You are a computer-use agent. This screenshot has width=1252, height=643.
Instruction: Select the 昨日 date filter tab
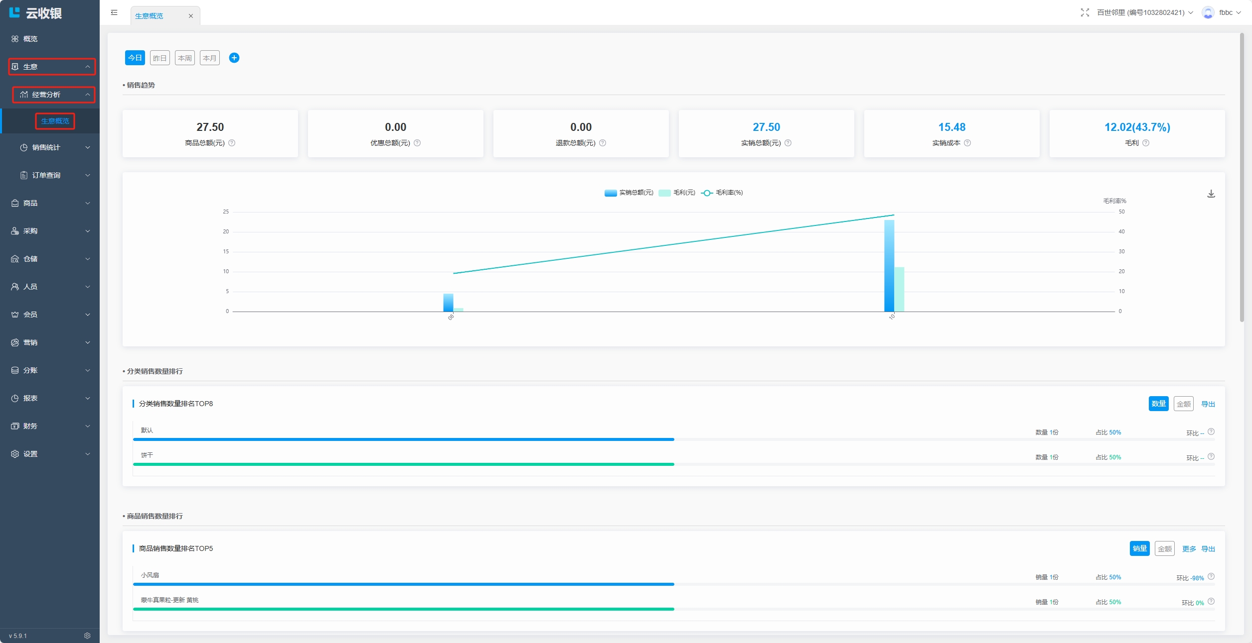(x=159, y=58)
